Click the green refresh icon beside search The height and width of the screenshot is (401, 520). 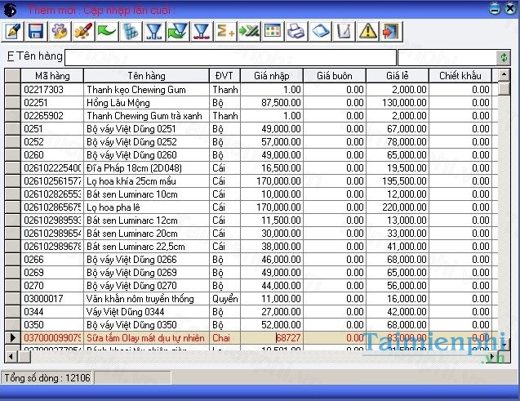tap(504, 58)
